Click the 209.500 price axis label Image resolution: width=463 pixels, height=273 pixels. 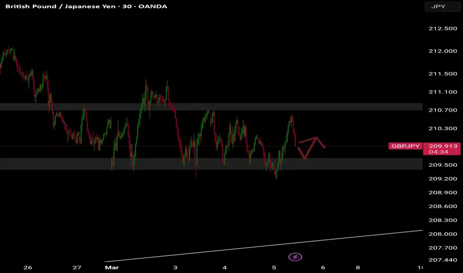[443, 165]
